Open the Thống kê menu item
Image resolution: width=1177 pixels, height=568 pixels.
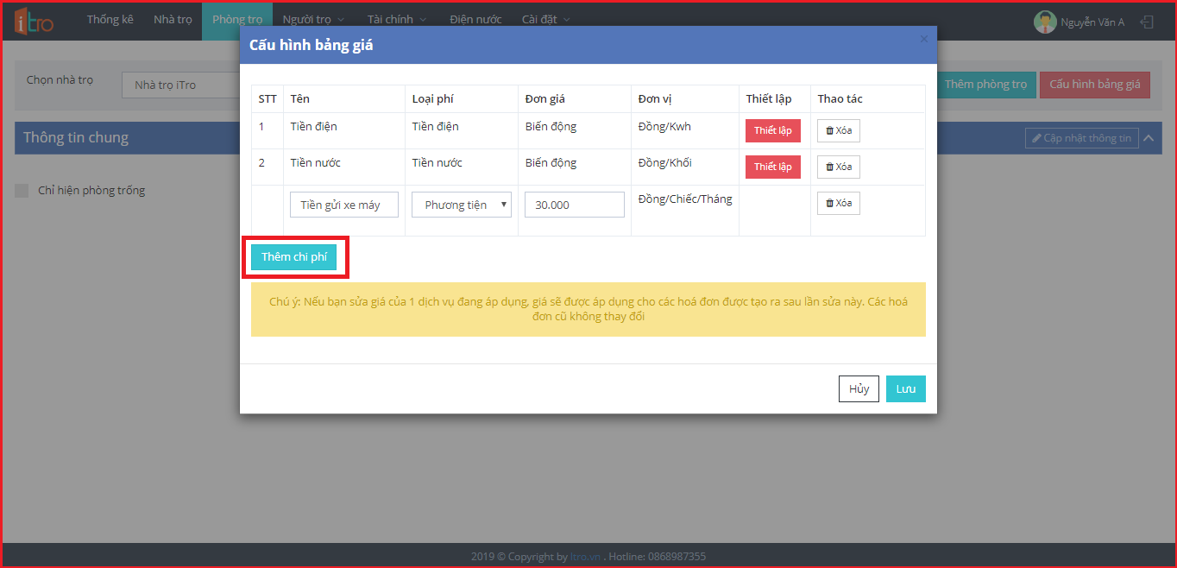(x=110, y=20)
